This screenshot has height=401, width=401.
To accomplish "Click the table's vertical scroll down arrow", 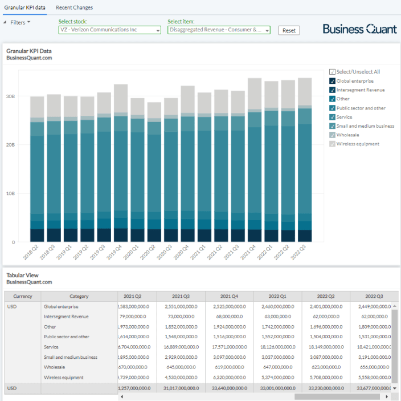I will 395,388.
